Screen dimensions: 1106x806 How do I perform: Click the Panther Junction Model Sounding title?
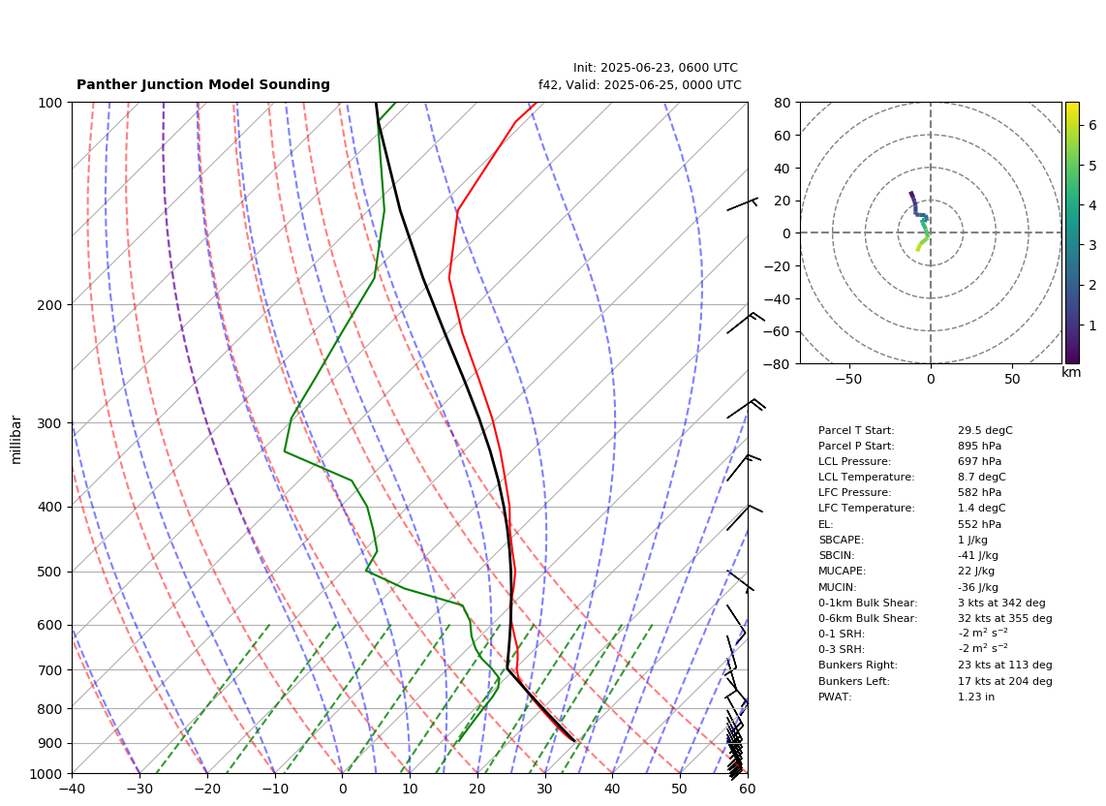[203, 84]
